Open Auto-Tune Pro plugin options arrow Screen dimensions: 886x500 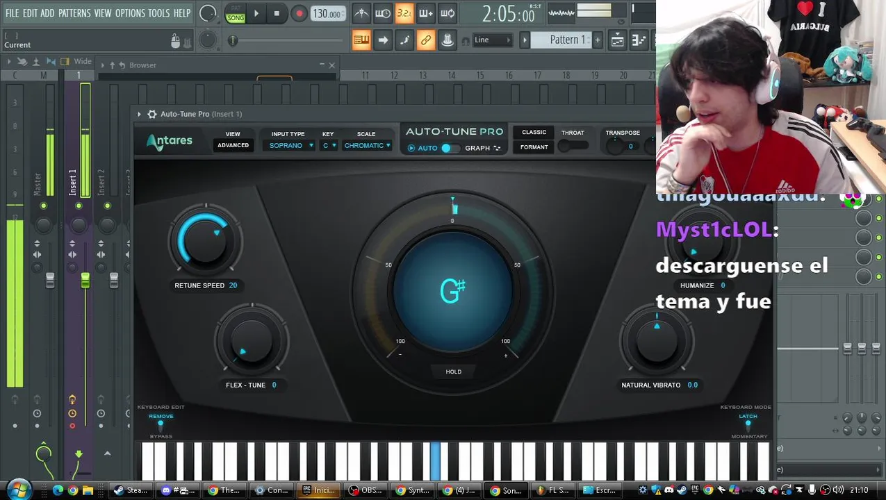(x=139, y=114)
